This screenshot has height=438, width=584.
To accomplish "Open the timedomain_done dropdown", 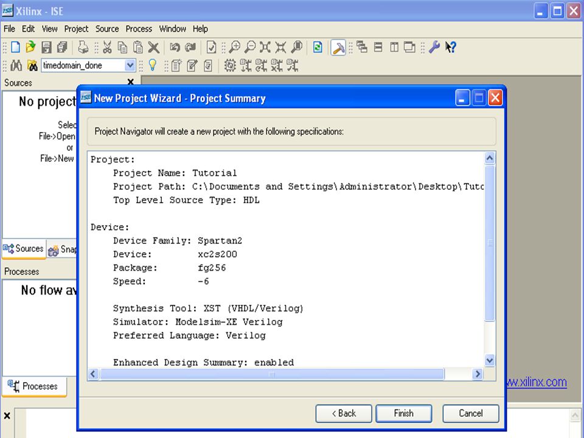I will pyautogui.click(x=130, y=66).
